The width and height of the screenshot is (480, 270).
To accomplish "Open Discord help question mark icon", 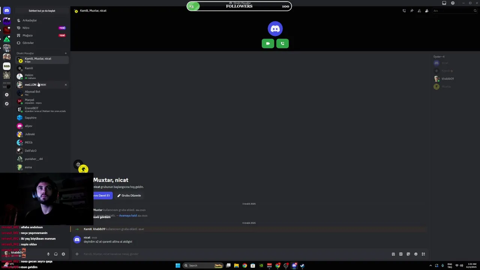I will 453,3.
